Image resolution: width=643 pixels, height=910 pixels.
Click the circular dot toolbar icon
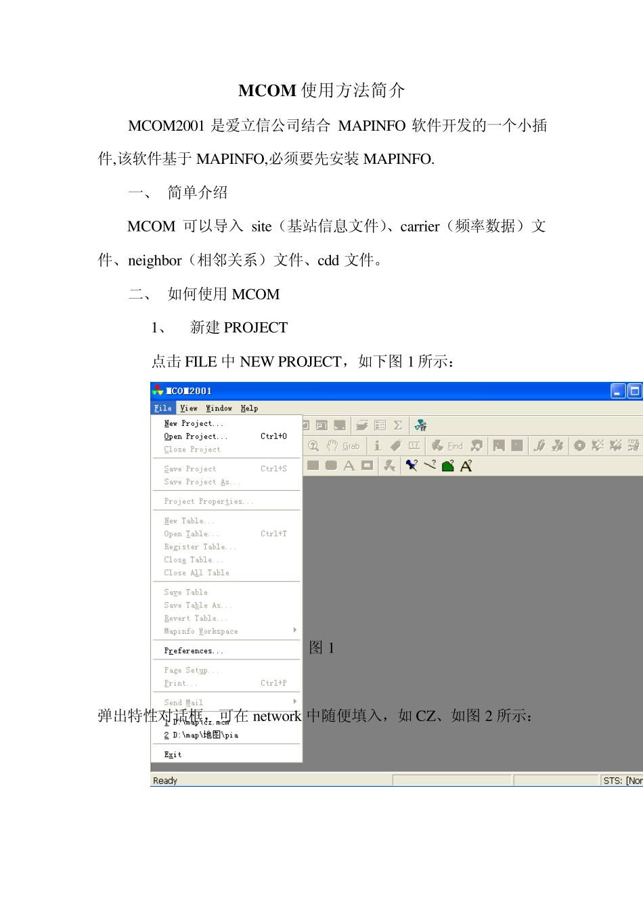(x=580, y=446)
